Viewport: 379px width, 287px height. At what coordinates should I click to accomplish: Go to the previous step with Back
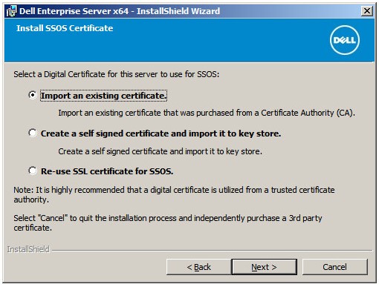click(198, 267)
